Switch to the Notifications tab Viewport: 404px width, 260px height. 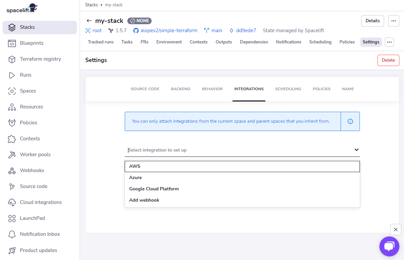pyautogui.click(x=289, y=42)
